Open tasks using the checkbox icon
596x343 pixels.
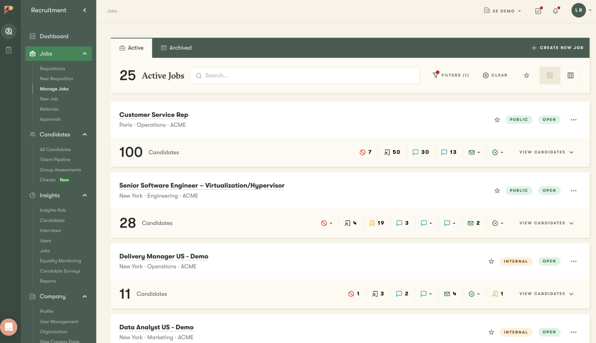(x=538, y=11)
